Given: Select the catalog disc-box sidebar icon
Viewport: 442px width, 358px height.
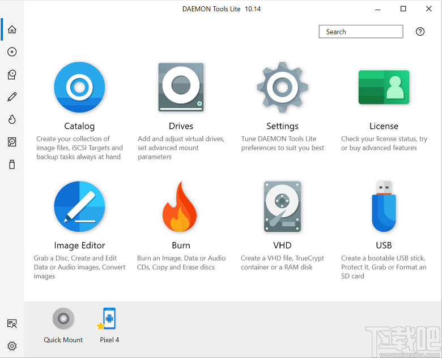Looking at the screenshot, I should [x=12, y=74].
